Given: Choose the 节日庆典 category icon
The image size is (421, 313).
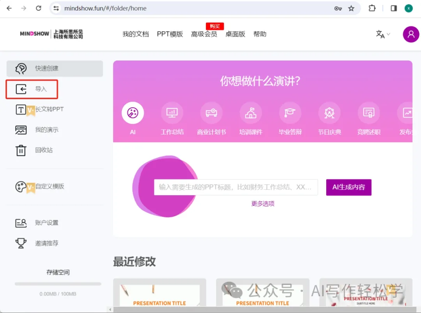Looking at the screenshot, I should tap(329, 113).
